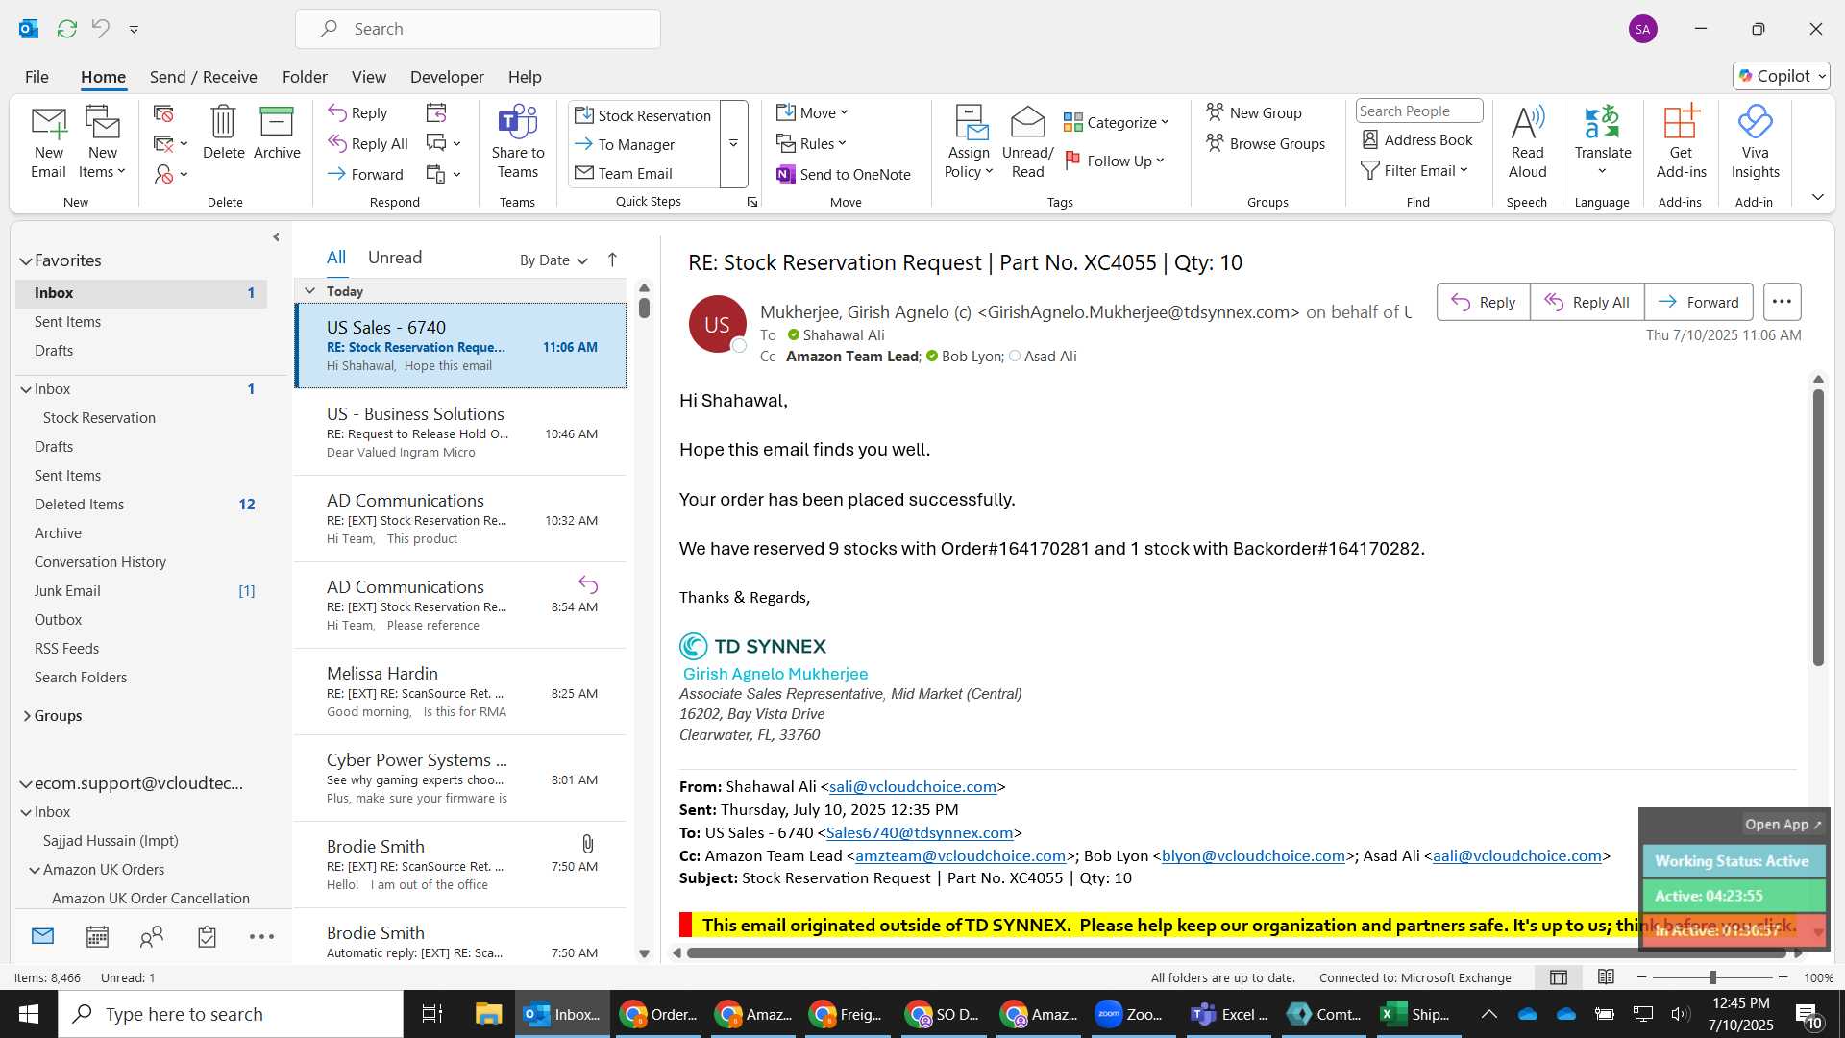Open the Send / Receive tab

pos(203,76)
